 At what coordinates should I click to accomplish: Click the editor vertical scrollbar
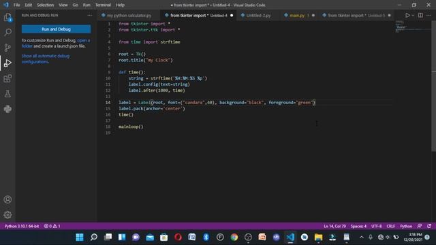433,86
